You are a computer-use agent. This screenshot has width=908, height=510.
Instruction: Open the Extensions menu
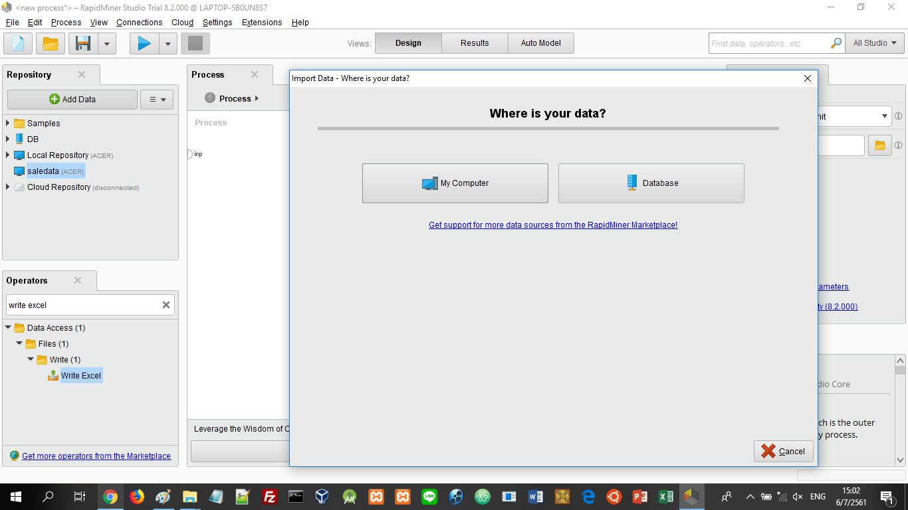[261, 22]
